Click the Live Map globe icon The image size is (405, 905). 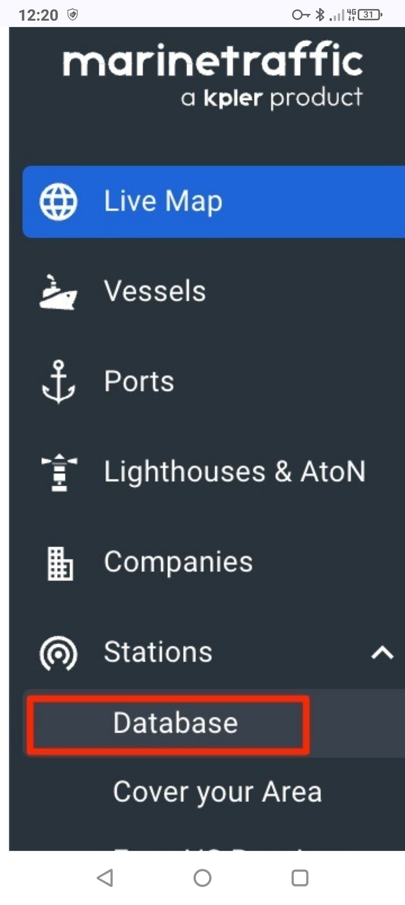click(x=59, y=201)
